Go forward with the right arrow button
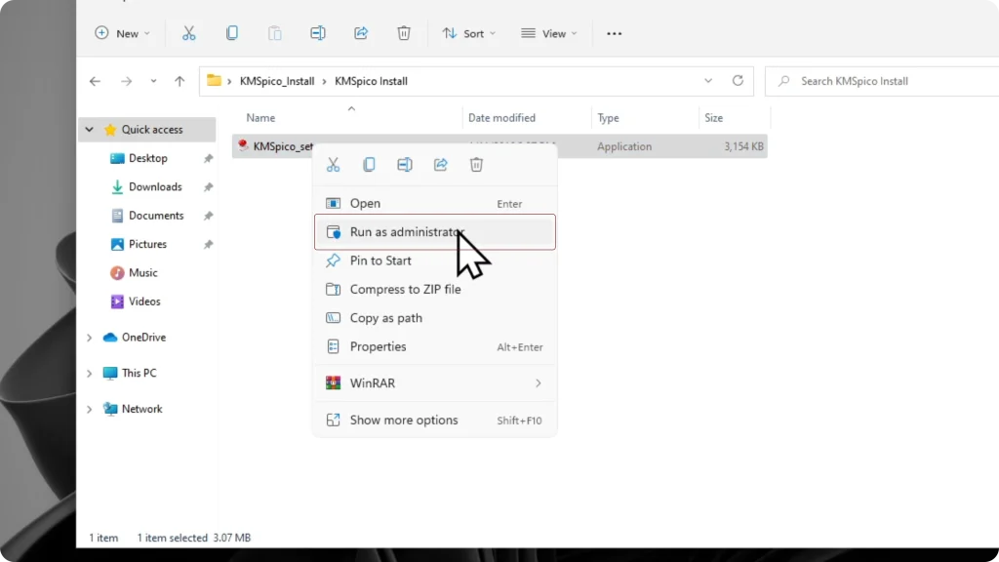999x562 pixels. click(x=126, y=81)
